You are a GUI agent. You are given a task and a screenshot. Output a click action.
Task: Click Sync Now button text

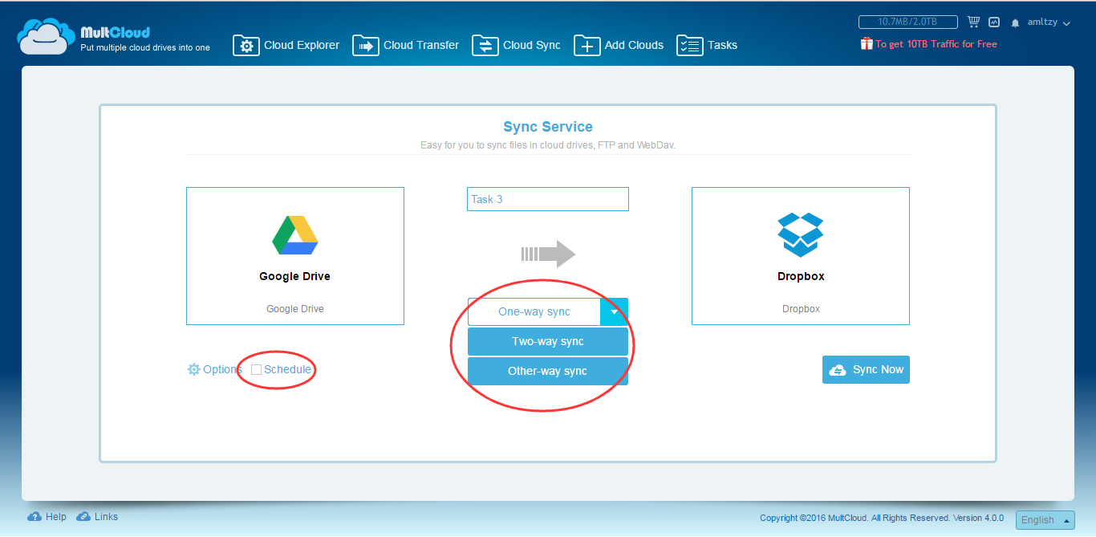point(878,369)
